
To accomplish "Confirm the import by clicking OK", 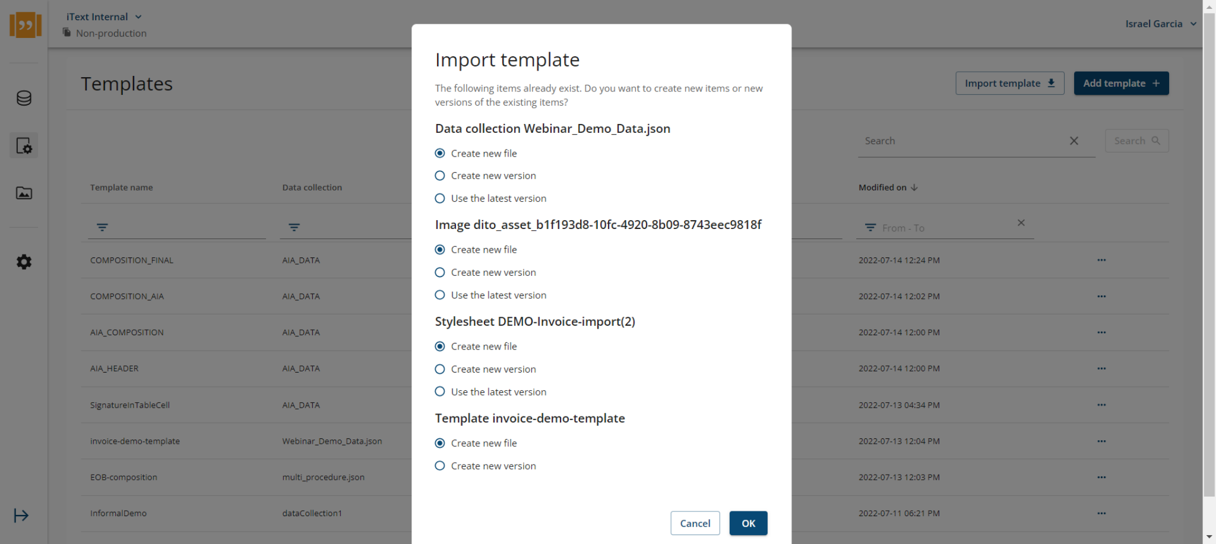I will [x=748, y=523].
